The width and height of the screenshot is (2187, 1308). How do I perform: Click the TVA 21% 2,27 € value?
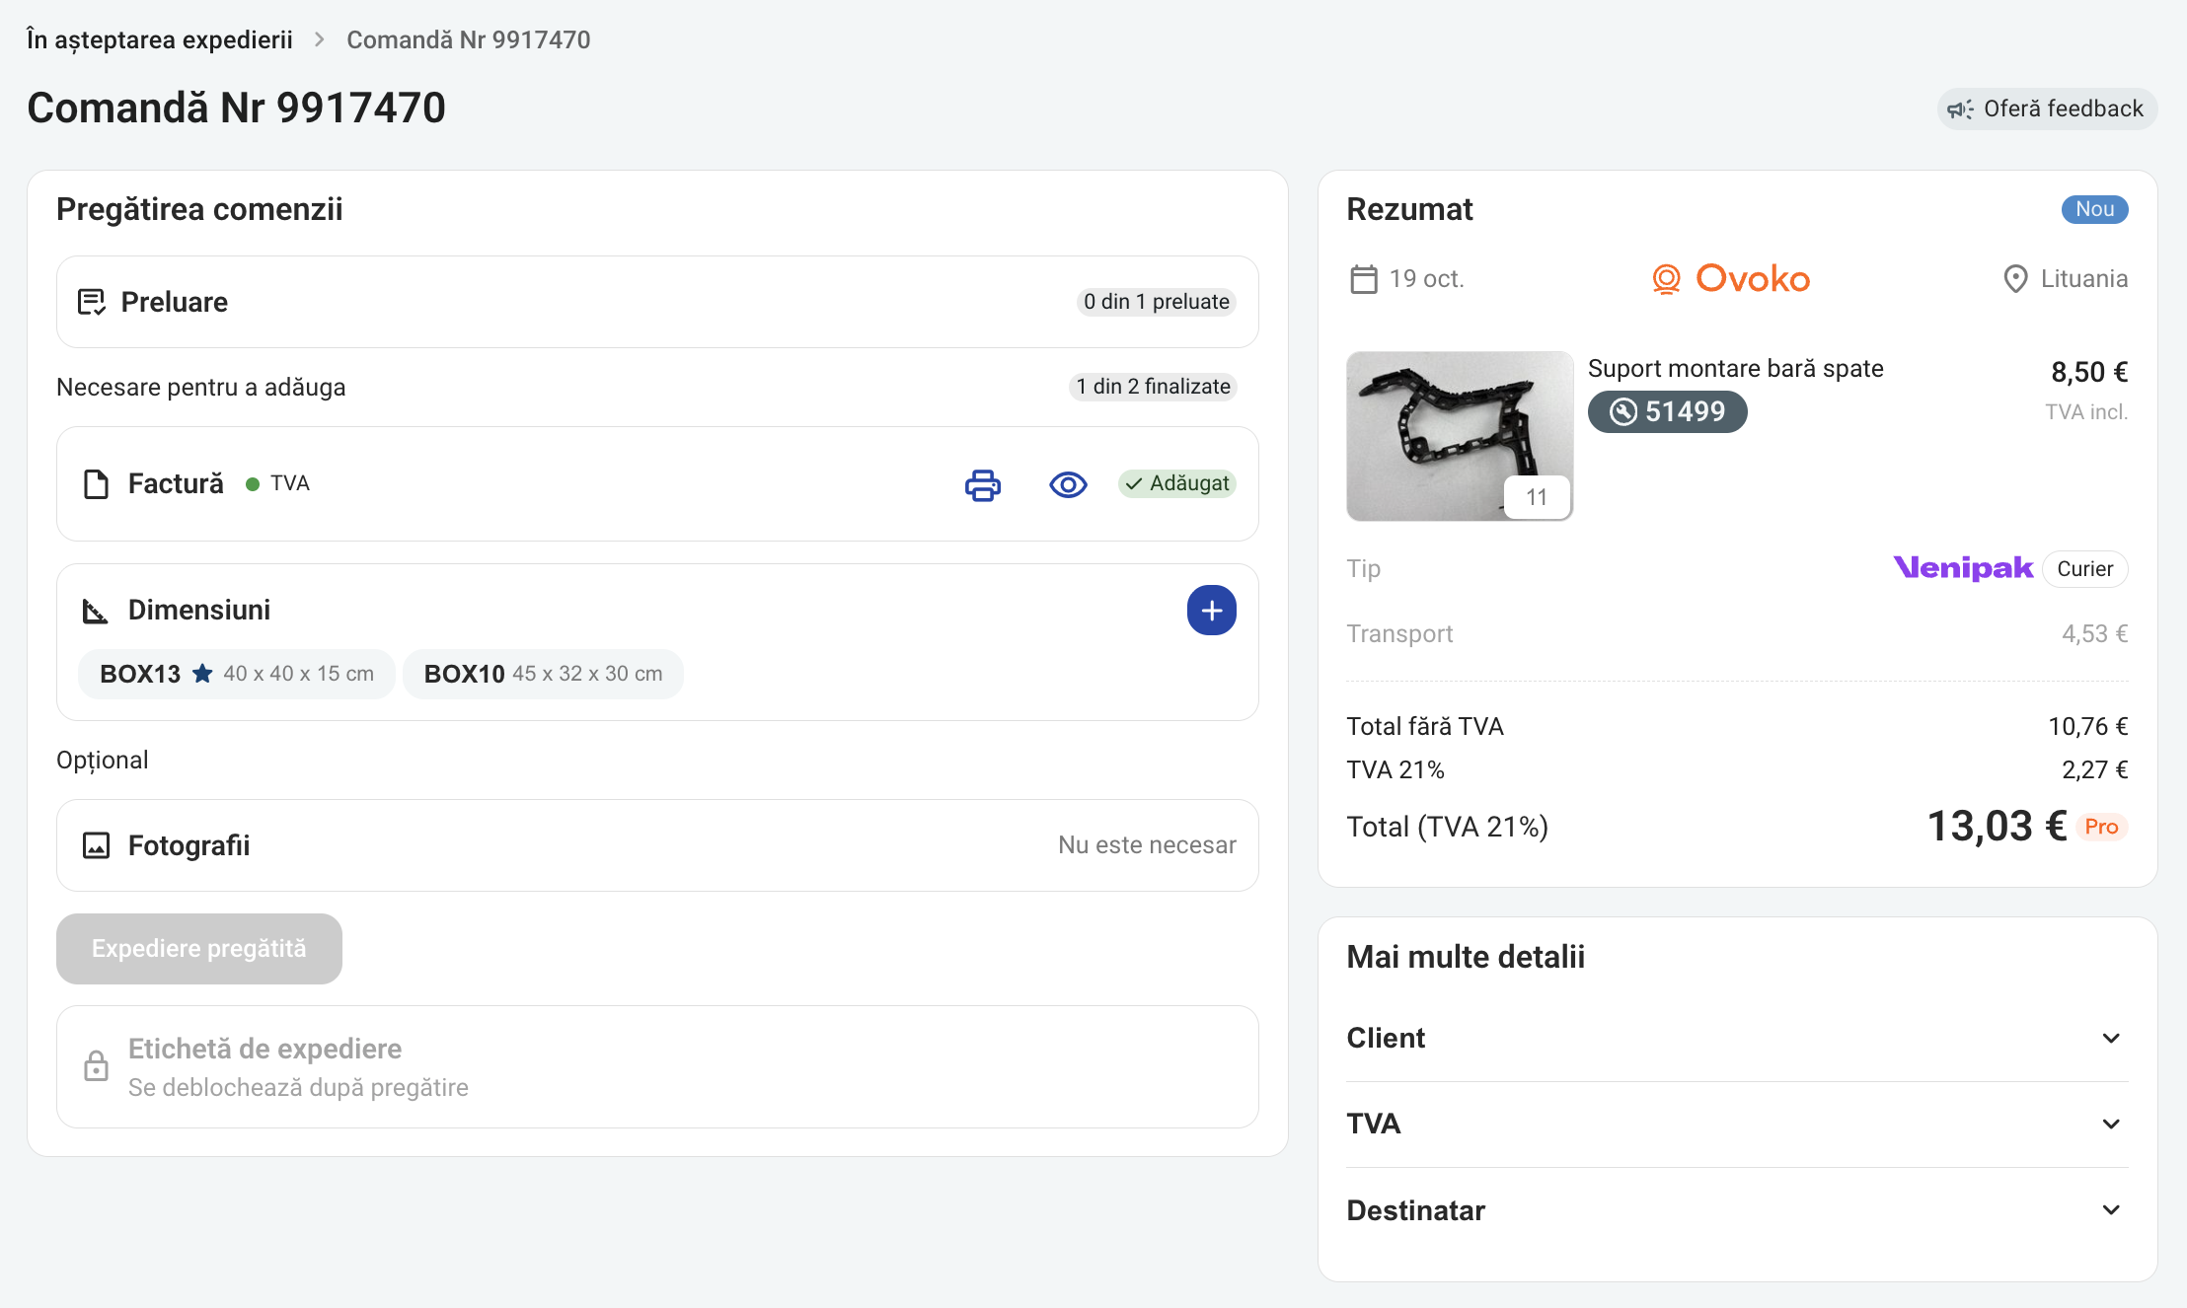[x=2094, y=770]
